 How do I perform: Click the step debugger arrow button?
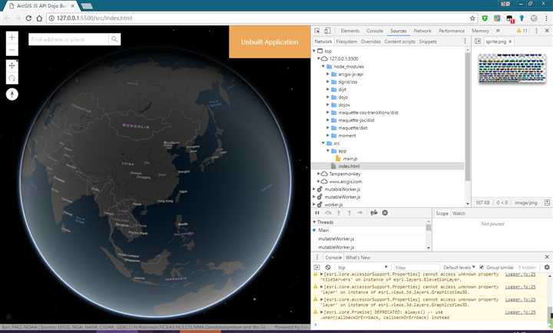359,213
